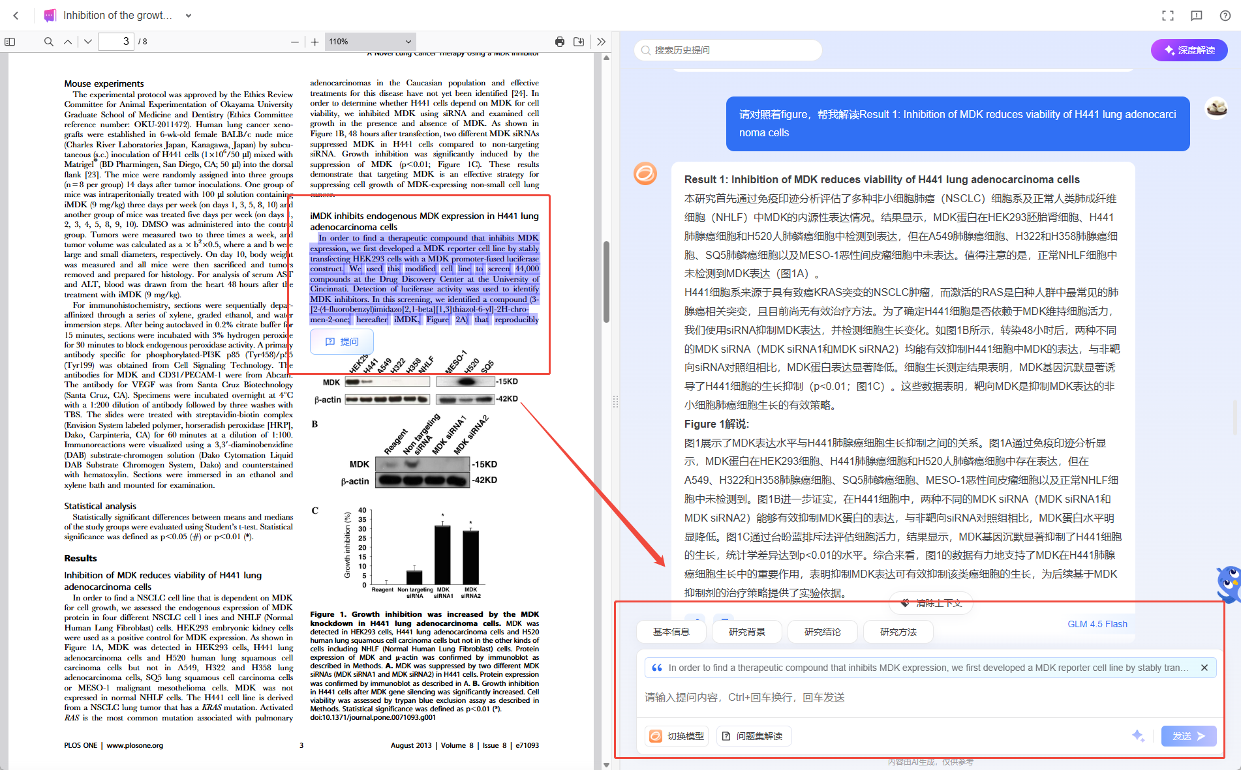Expand the document title dropdown
The width and height of the screenshot is (1241, 770).
click(x=189, y=16)
